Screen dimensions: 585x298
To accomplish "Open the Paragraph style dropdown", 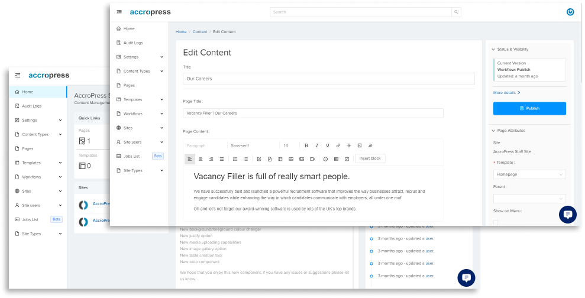I will 205,145.
